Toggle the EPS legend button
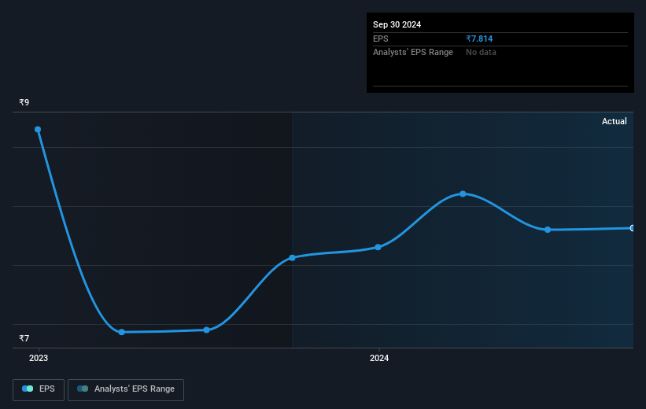 (39, 389)
